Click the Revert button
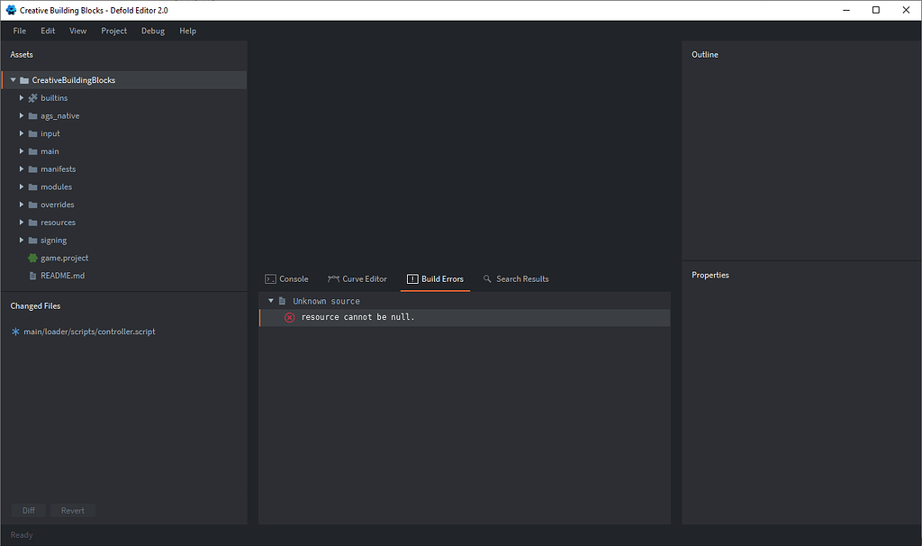The image size is (922, 546). 72,510
